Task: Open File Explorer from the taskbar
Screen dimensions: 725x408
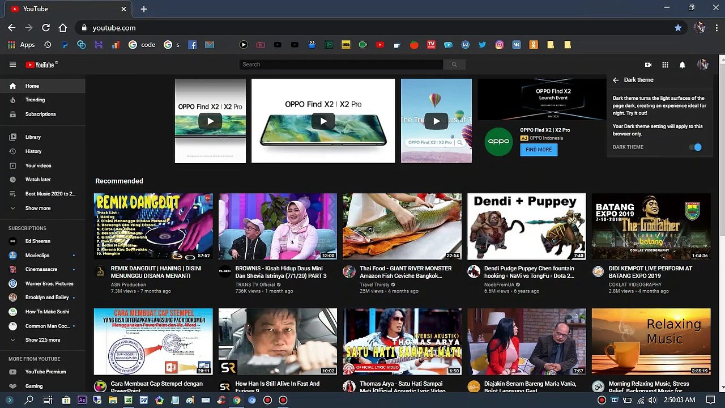Action: (x=113, y=400)
